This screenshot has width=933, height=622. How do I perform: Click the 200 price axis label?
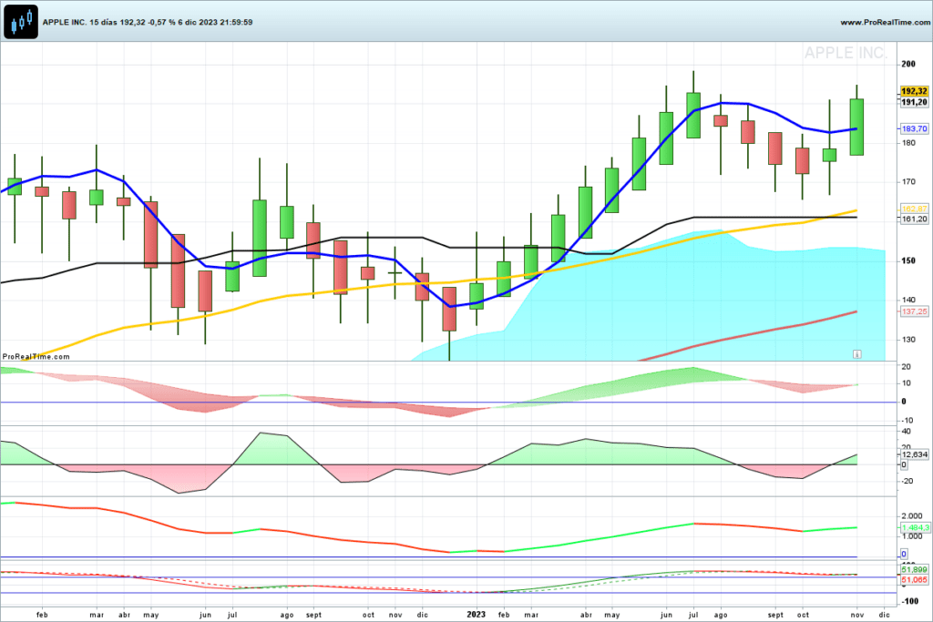908,65
